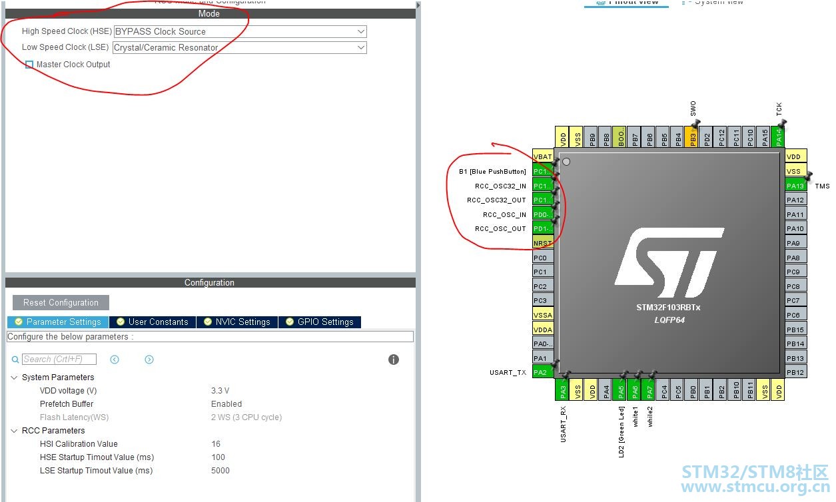Screen dimensions: 836x502
Task: Click the VDDA pin
Action: pos(543,330)
